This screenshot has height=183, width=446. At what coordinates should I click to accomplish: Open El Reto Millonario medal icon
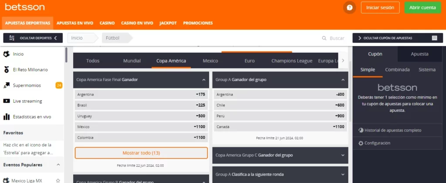pos(7,70)
